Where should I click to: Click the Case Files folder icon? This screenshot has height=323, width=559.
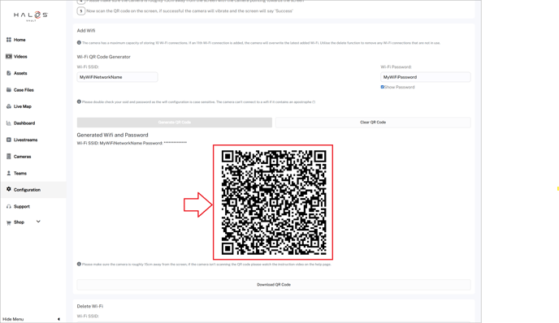9,90
